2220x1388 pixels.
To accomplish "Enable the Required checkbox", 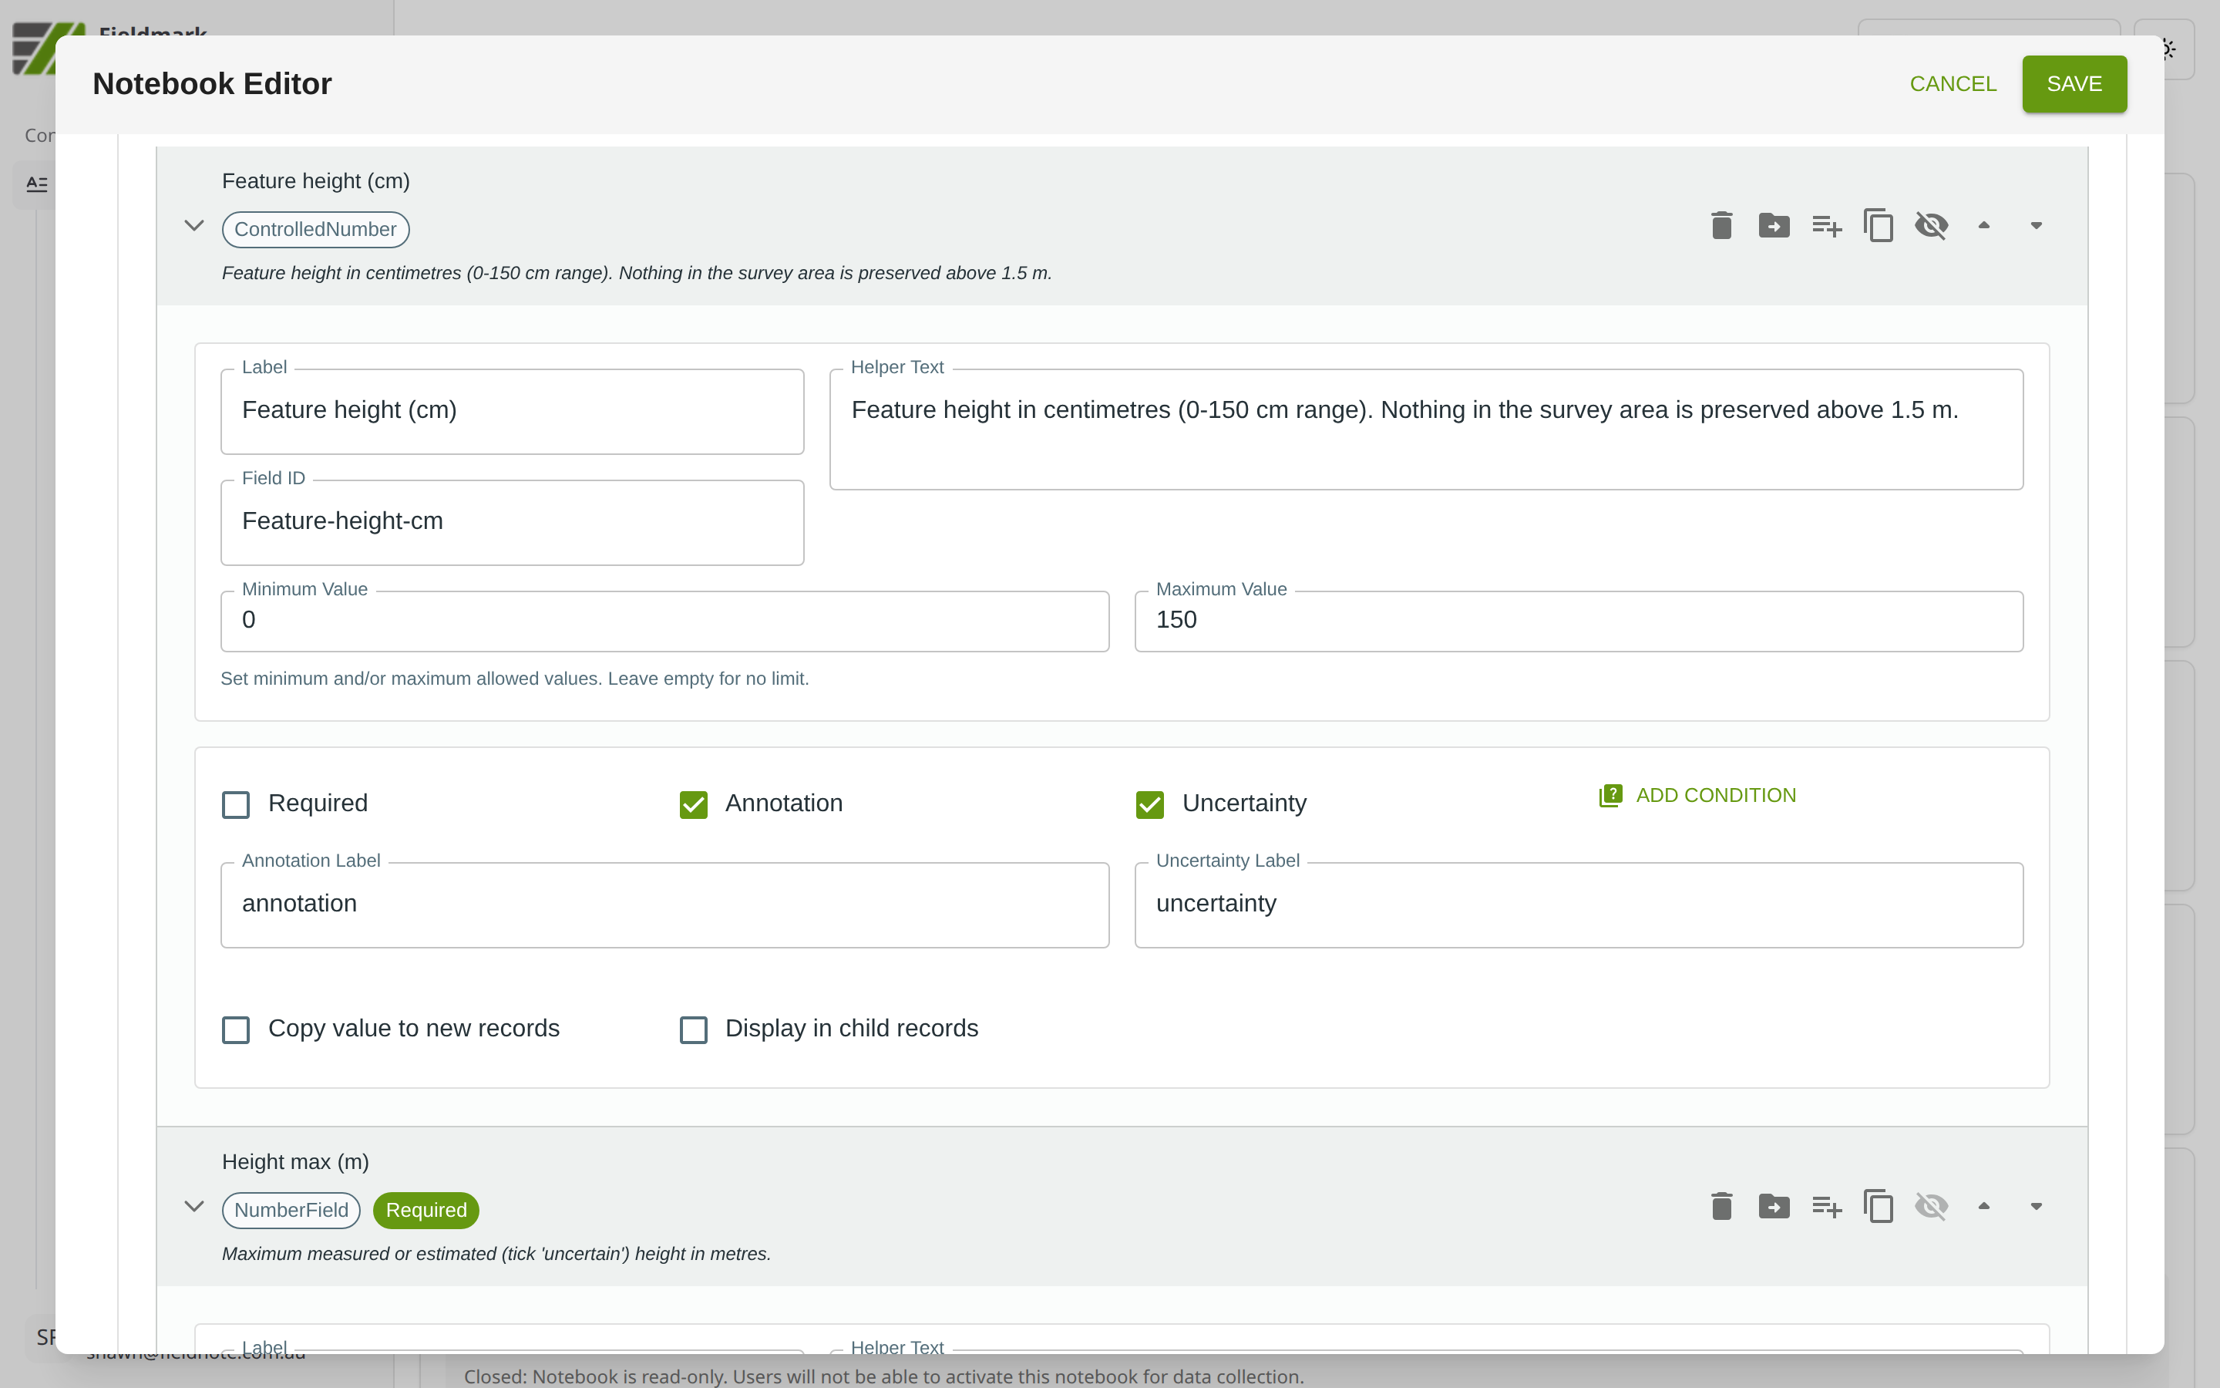I will 236,805.
